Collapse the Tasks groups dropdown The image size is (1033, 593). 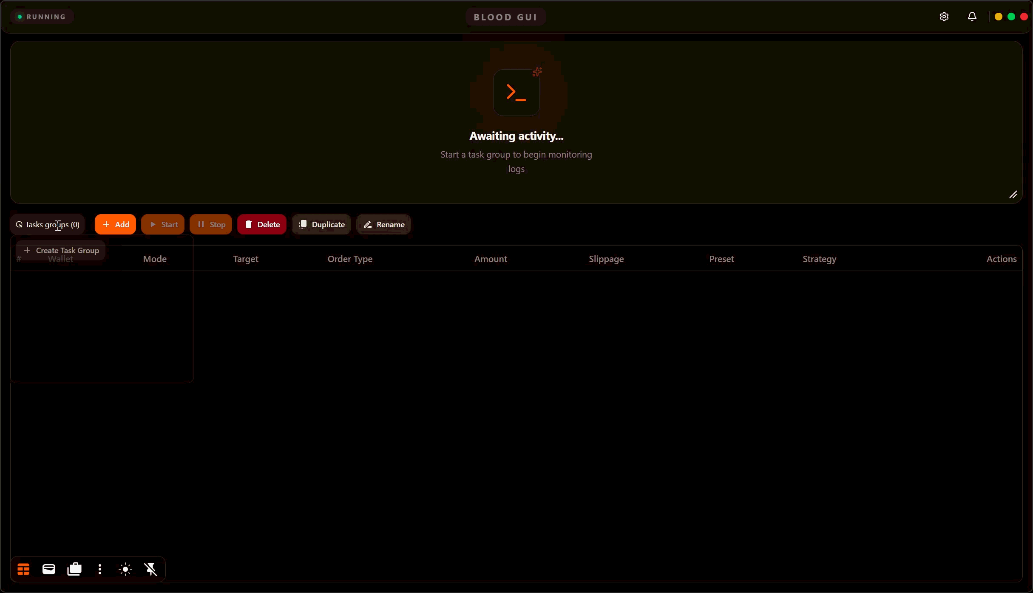48,224
